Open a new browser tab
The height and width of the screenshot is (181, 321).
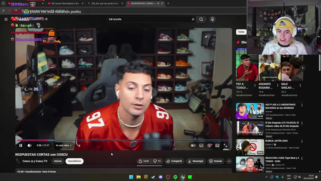[168, 4]
